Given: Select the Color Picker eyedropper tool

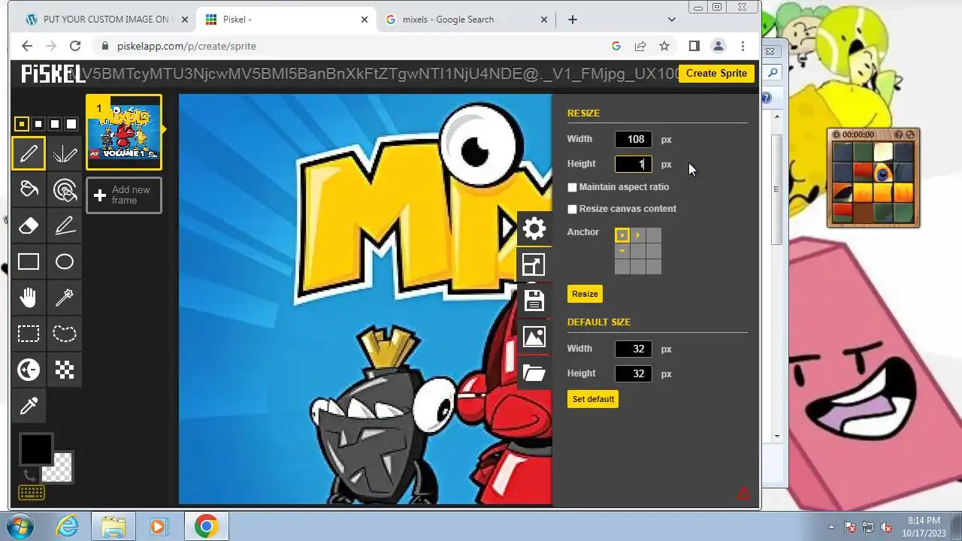Looking at the screenshot, I should click(29, 406).
